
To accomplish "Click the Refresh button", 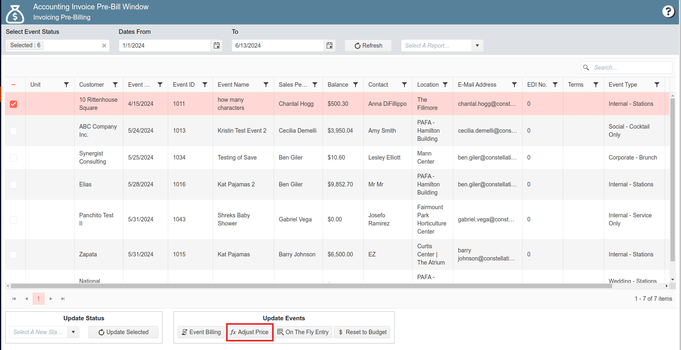I will coord(368,46).
